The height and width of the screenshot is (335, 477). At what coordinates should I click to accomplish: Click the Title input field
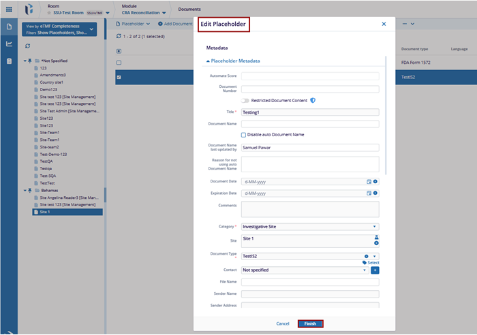pyautogui.click(x=309, y=112)
